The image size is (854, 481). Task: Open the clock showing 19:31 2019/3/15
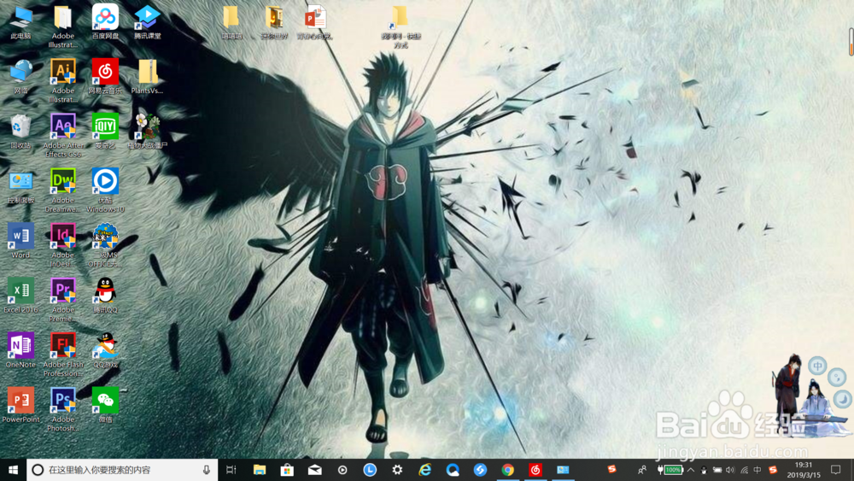(804, 470)
